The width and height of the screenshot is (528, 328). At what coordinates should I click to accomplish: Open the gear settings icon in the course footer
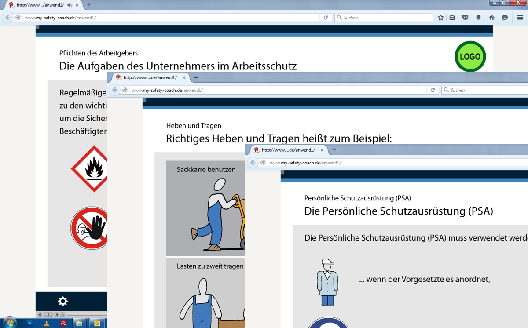coord(63,301)
